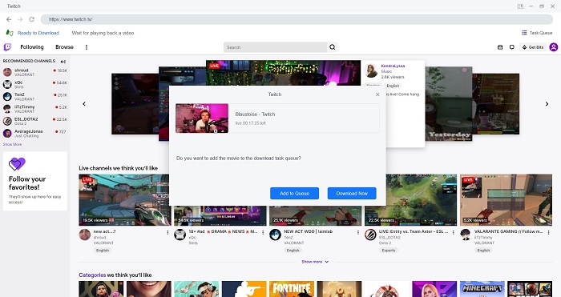This screenshot has height=297, width=561.
Task: Click Show More under recommended channels
Action: tap(12, 144)
